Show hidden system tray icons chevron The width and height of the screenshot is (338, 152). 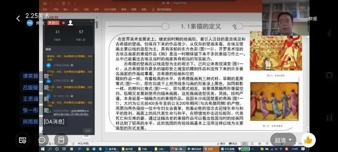253,149
